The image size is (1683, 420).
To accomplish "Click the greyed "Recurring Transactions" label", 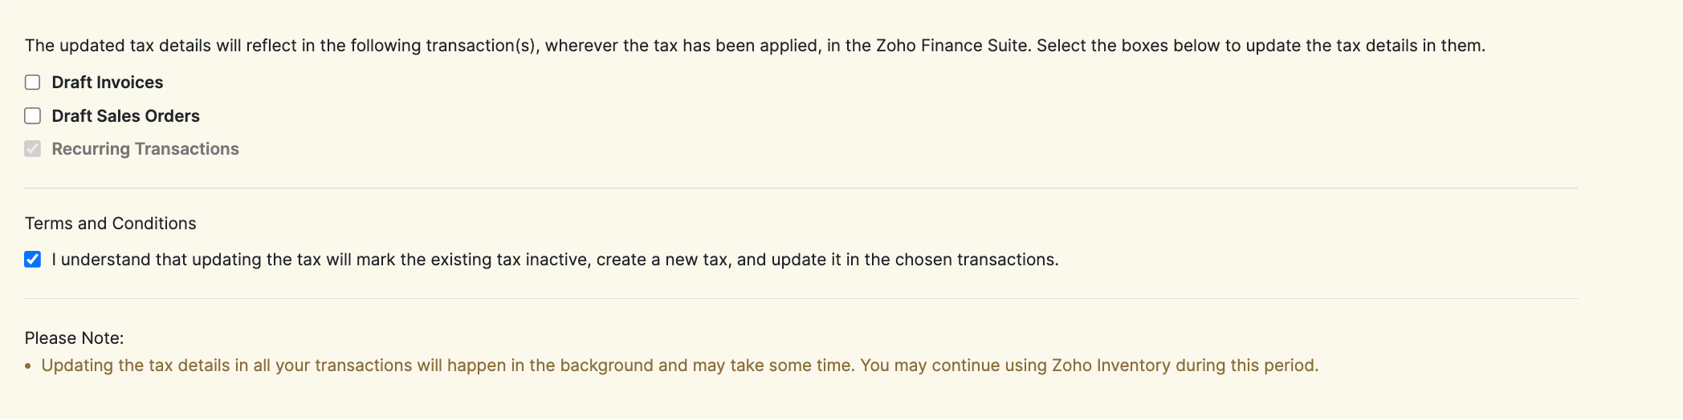I will point(145,149).
